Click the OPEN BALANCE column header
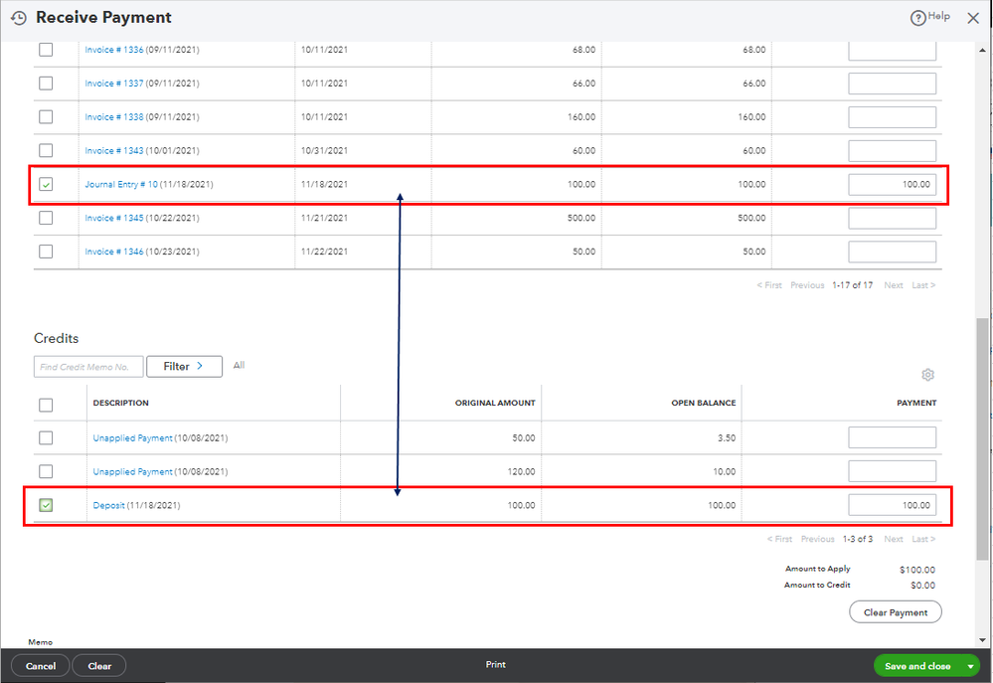Viewport: 993px width, 683px height. tap(704, 403)
